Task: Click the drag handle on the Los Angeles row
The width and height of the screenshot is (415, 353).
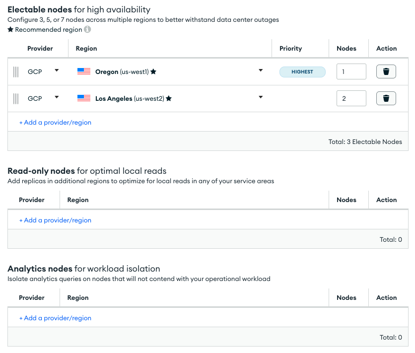Action: click(15, 98)
